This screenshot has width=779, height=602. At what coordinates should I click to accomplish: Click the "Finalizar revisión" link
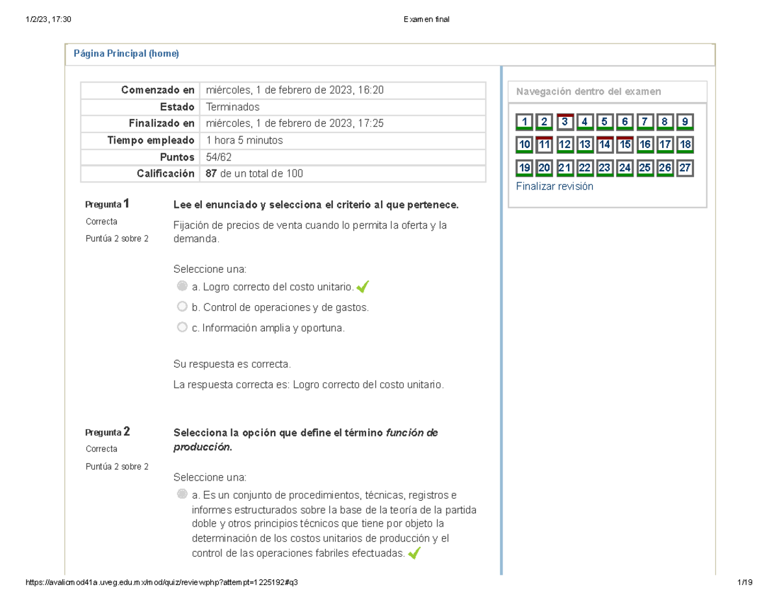555,186
